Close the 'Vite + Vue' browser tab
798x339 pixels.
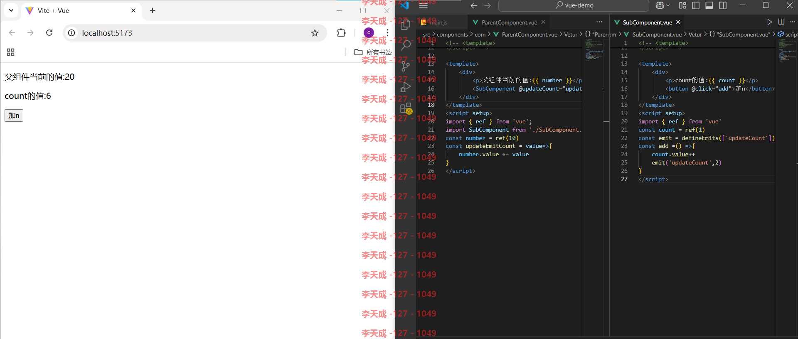click(x=133, y=10)
